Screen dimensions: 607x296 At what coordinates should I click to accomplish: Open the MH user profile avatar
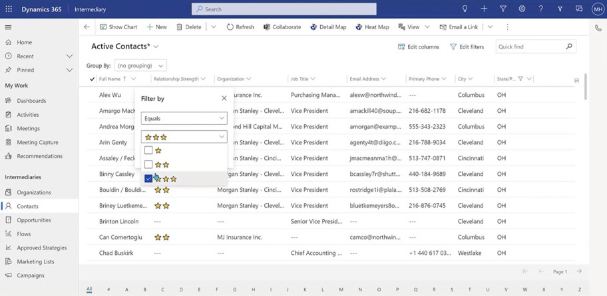click(x=598, y=9)
